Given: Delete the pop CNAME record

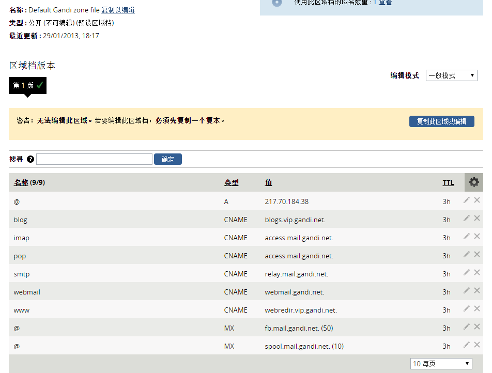Looking at the screenshot, I should pyautogui.click(x=477, y=254).
